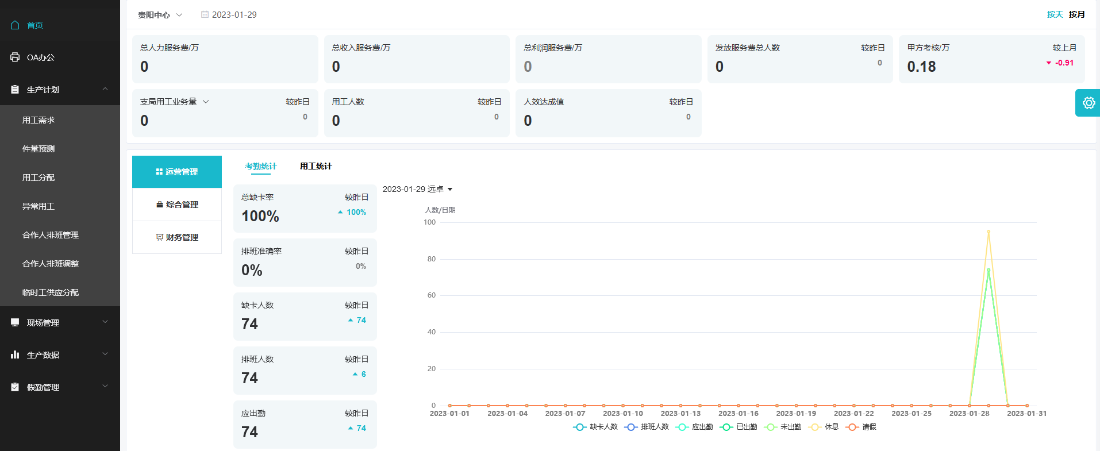Click the 总缺卡率 100% card

tap(305, 209)
